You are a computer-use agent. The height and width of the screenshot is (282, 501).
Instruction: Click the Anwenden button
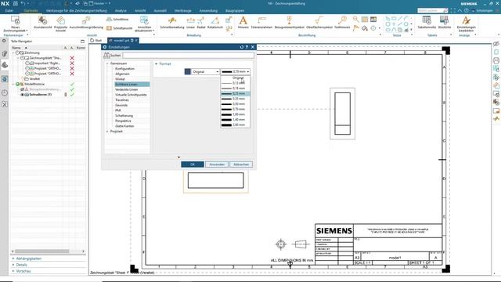click(217, 164)
